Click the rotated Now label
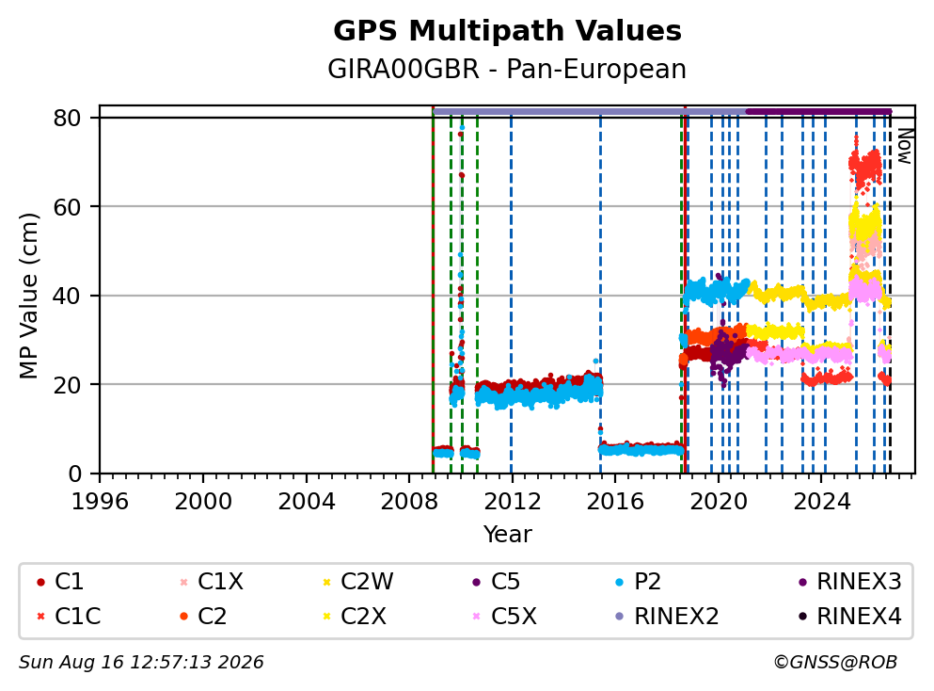The image size is (934, 691). click(906, 146)
